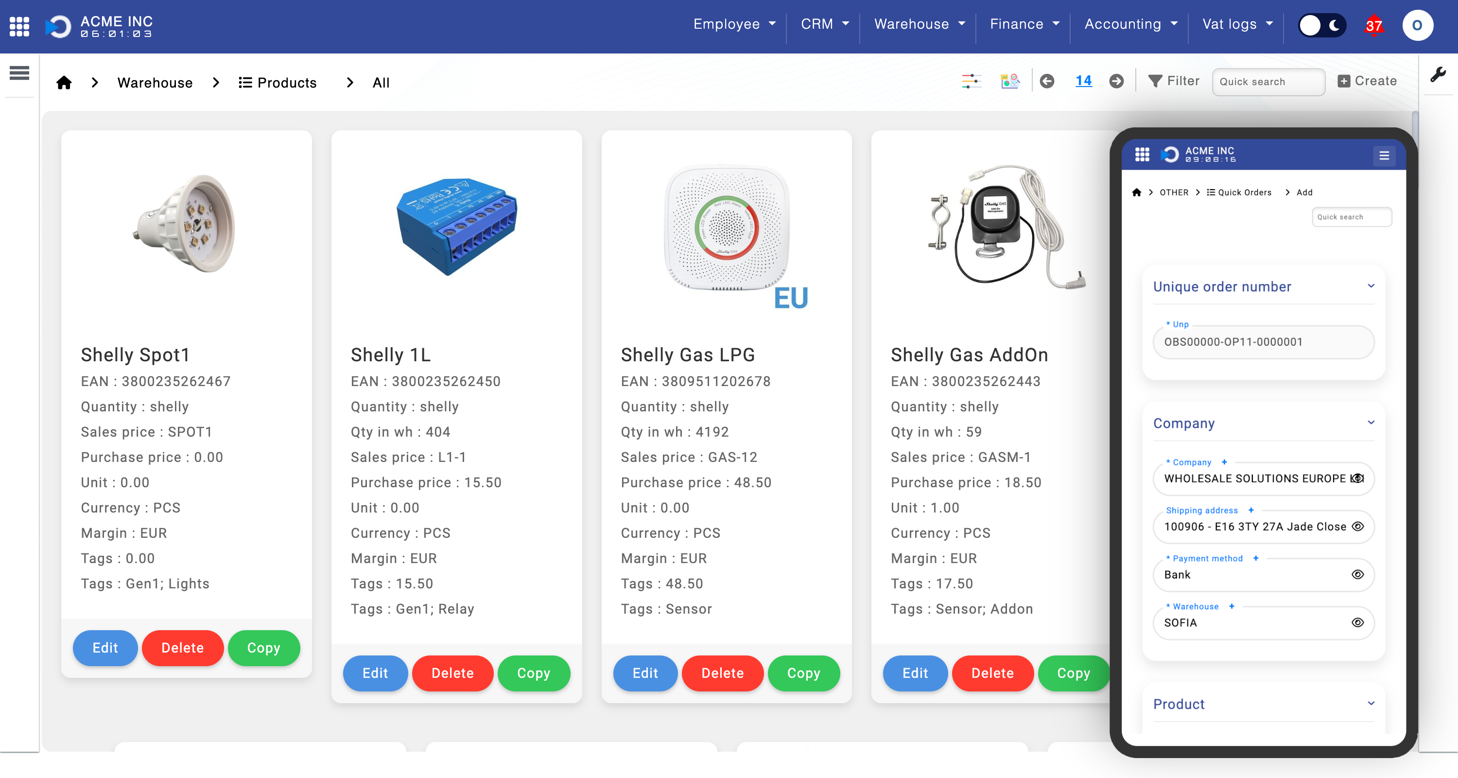1458x778 pixels.
Task: View the Company field with eye icon
Action: (x=1357, y=478)
